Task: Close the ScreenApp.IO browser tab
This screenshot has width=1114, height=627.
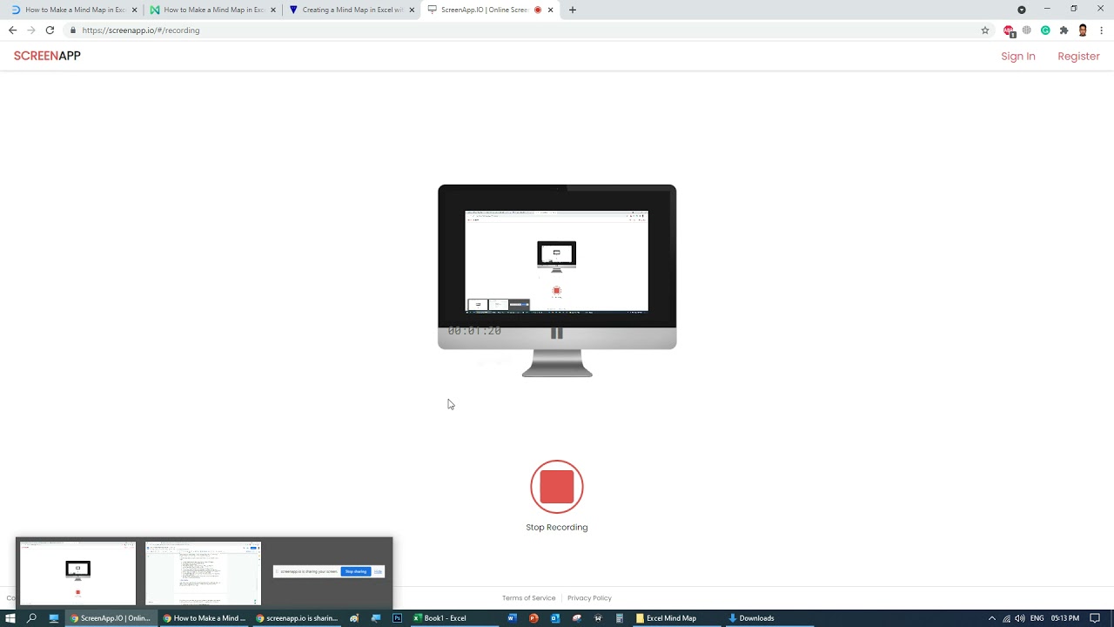Action: click(x=551, y=10)
